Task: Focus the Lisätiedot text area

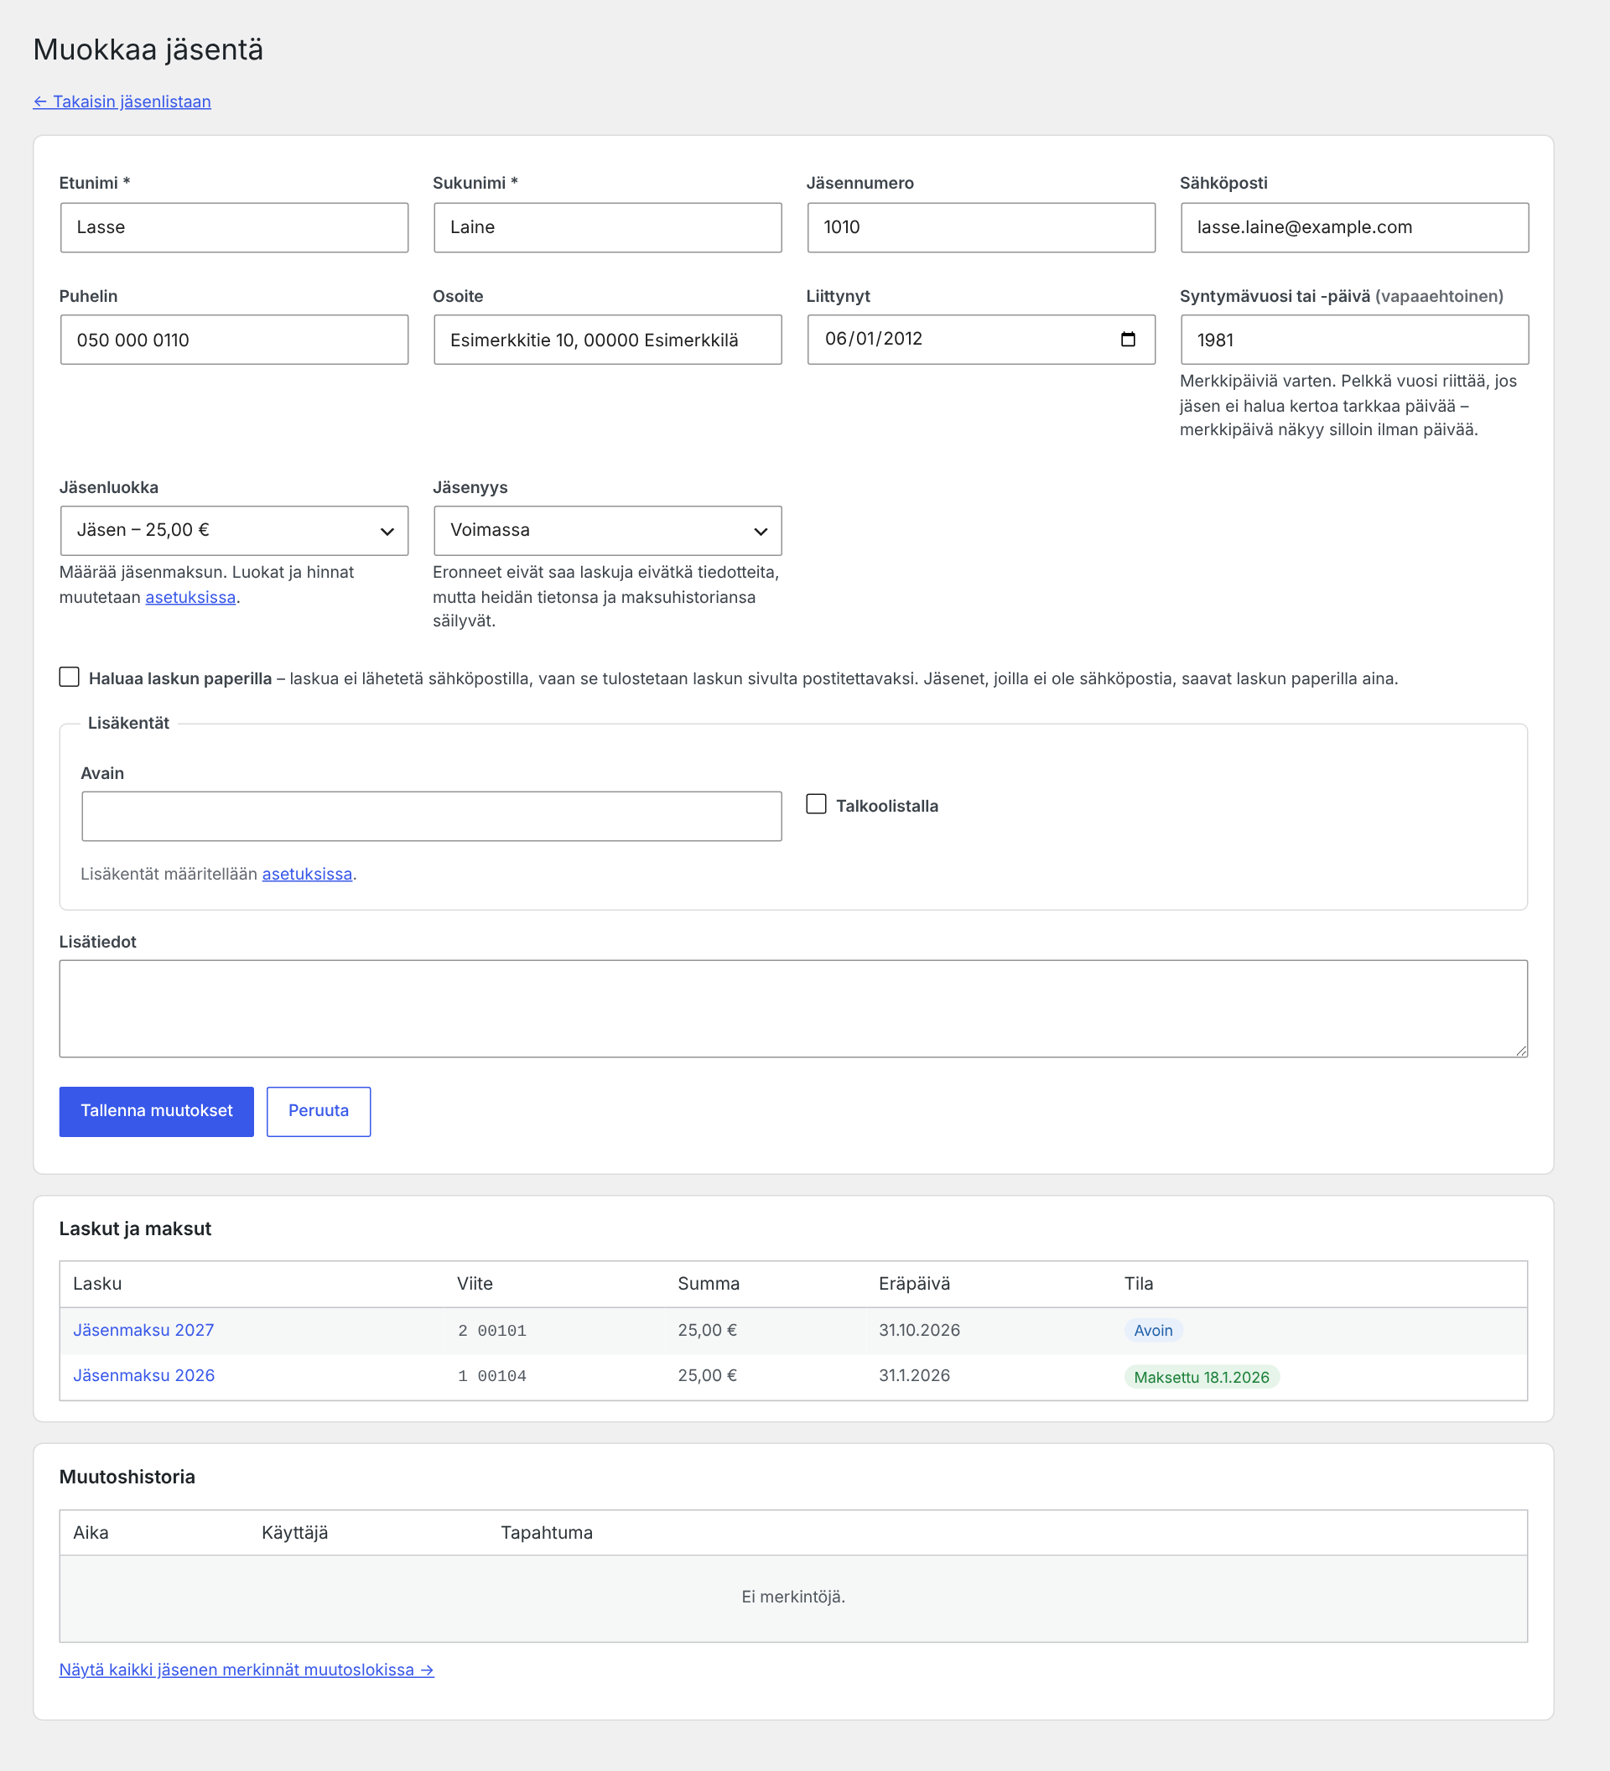Action: [x=793, y=1009]
